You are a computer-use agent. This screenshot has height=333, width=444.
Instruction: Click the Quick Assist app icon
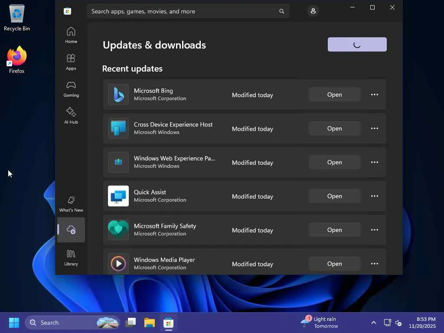pos(118,196)
